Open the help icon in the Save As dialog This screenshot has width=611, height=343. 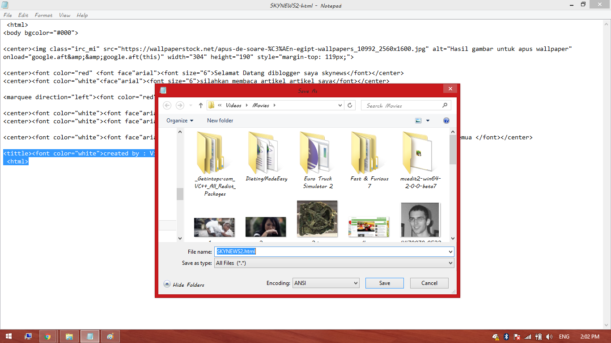click(x=446, y=120)
